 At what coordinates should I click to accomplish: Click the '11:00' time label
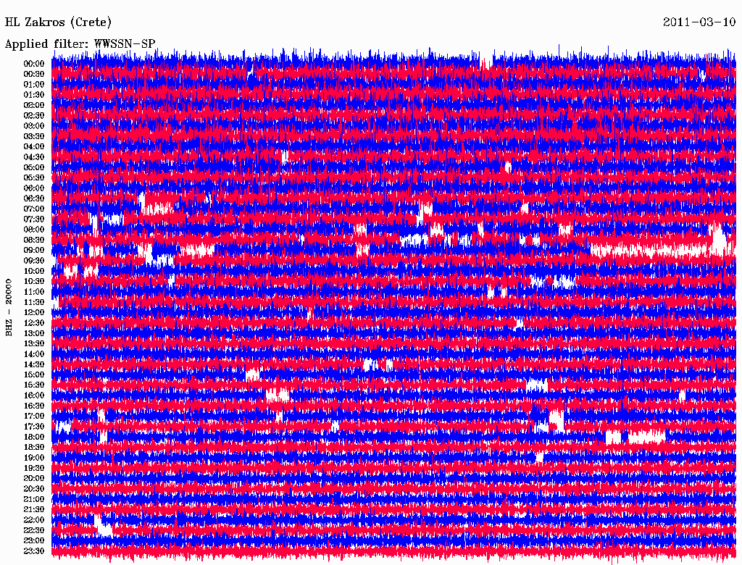point(34,292)
